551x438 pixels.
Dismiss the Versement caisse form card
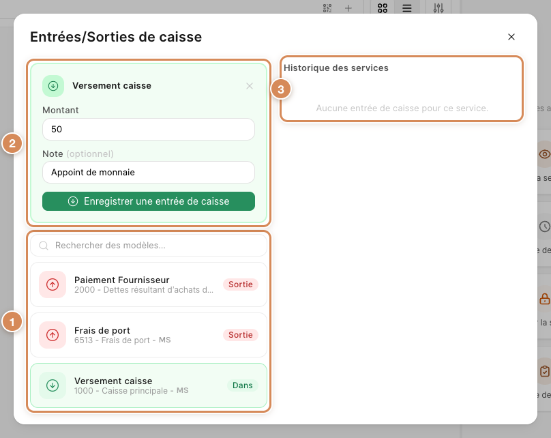pos(250,86)
